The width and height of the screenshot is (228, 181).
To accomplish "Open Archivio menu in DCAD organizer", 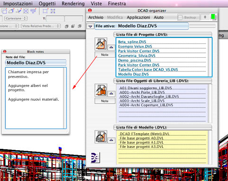I will [x=96, y=17].
